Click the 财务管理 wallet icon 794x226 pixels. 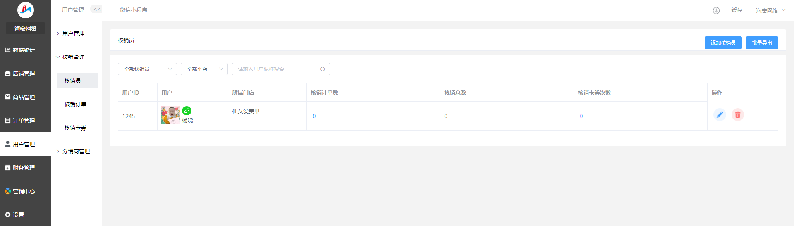pos(7,167)
